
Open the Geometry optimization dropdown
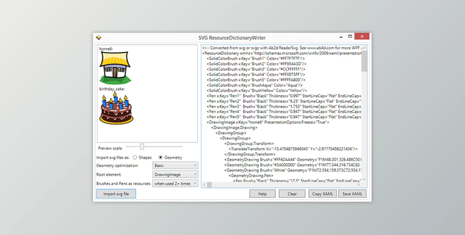[175, 166]
